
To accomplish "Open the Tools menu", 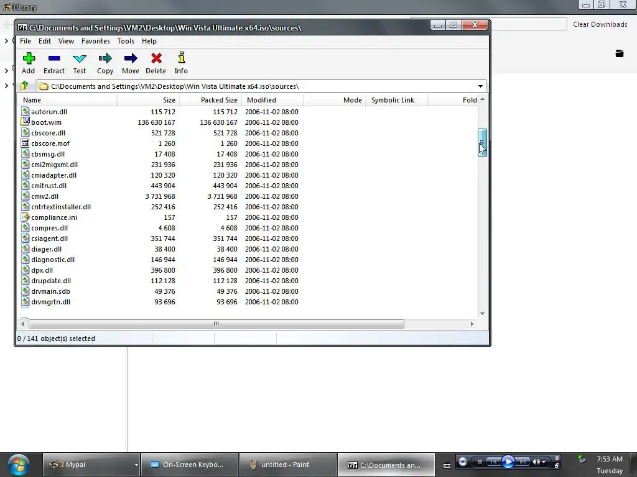I will pos(126,41).
